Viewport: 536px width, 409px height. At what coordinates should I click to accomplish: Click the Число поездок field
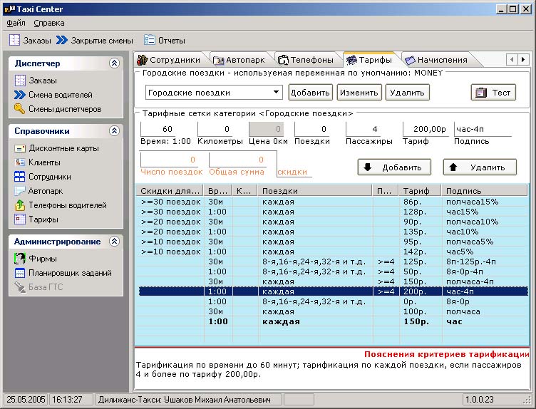[170, 160]
